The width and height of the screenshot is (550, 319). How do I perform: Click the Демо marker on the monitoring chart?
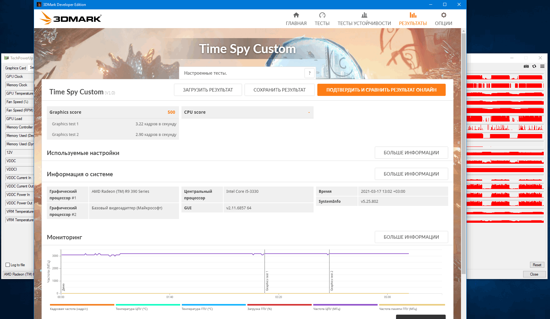point(63,287)
